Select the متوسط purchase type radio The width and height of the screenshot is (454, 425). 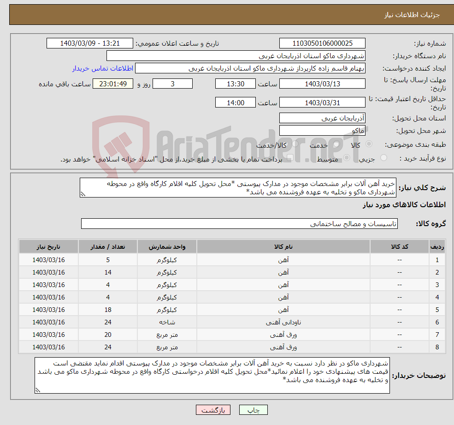[347, 158]
